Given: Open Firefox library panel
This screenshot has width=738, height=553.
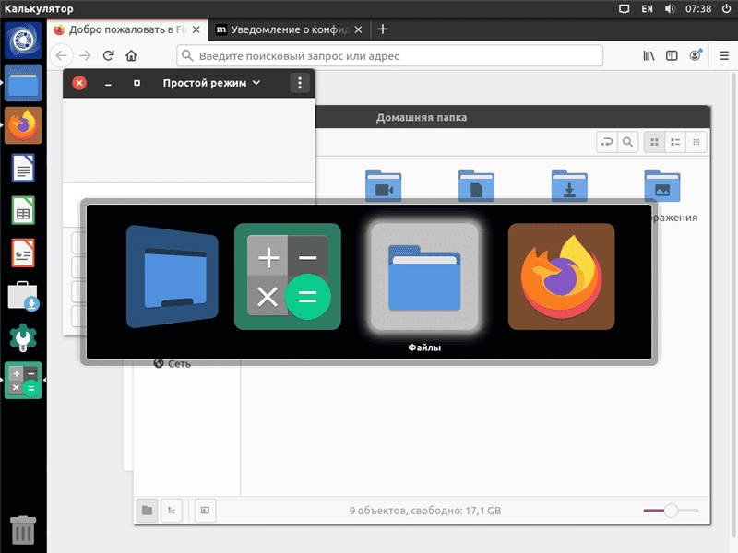Looking at the screenshot, I should [649, 55].
